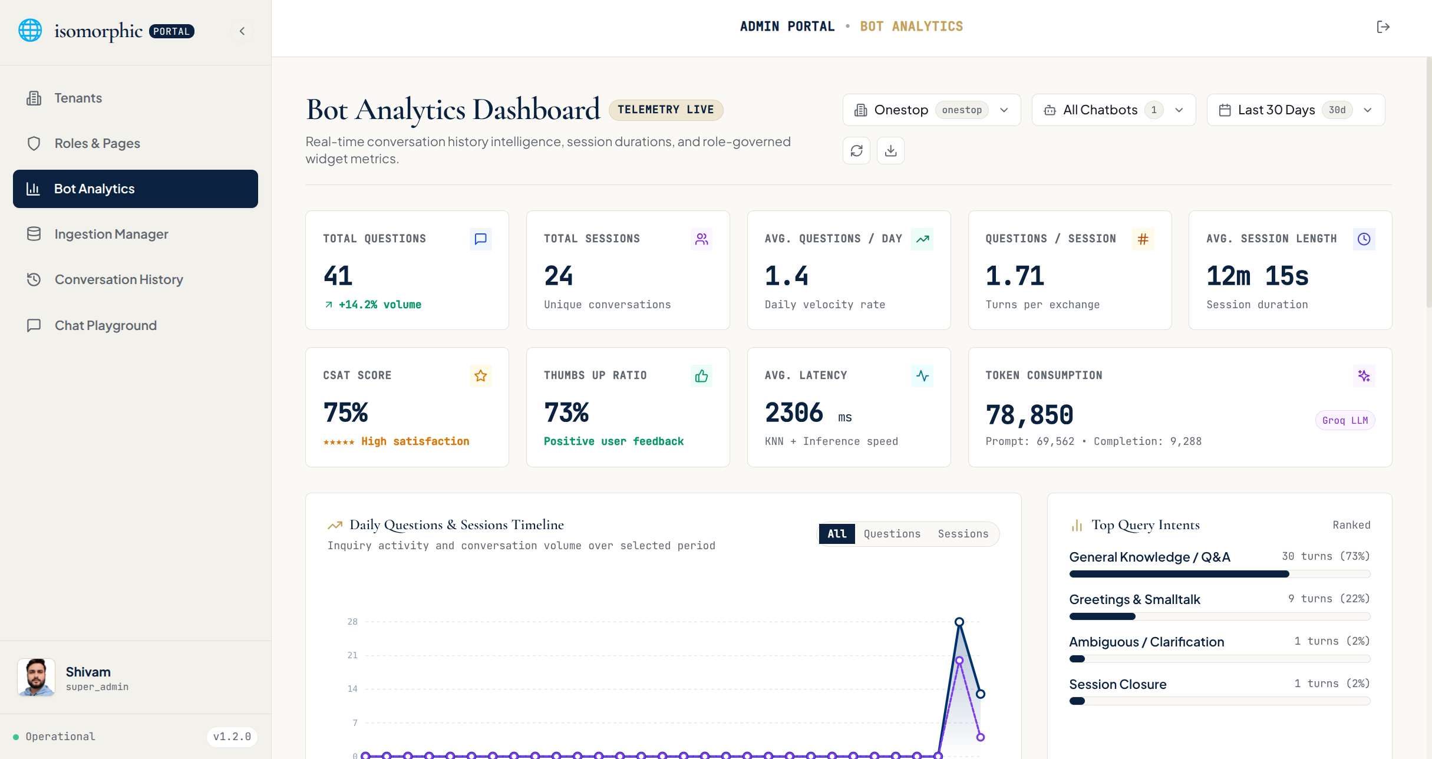Screen dimensions: 1432x759
Task: Click the 'Ranked' label in Top Query Intents
Action: pos(1352,525)
